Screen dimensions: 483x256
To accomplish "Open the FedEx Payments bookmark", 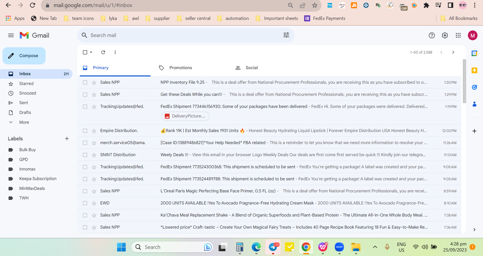I will click(325, 18).
